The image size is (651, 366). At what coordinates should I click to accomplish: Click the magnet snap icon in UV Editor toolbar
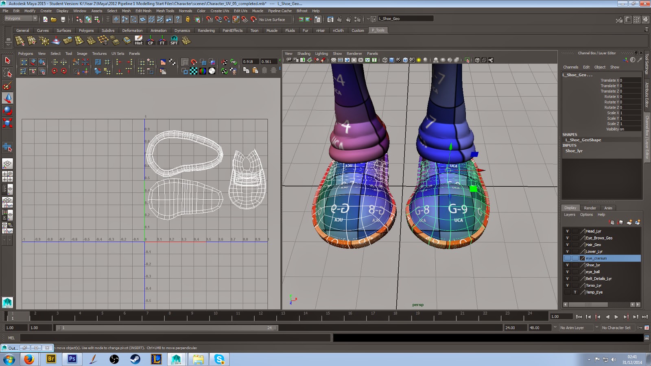(194, 62)
